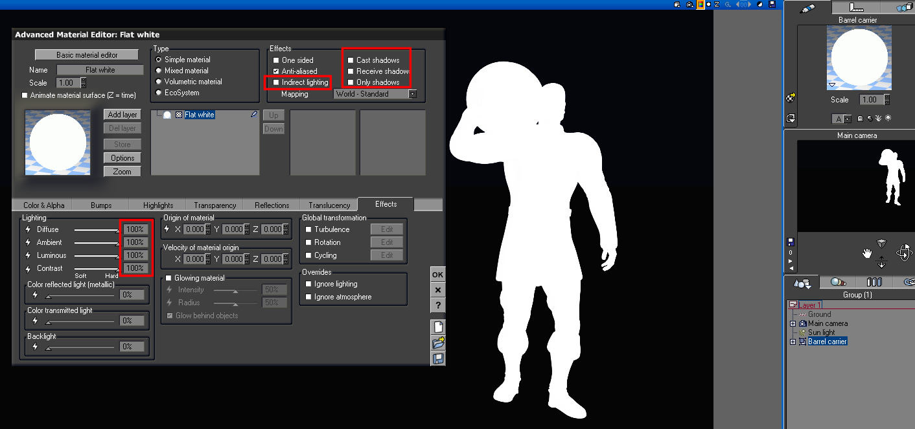Click the Options button under preview
Screen dimensions: 915x429
pyautogui.click(x=122, y=157)
